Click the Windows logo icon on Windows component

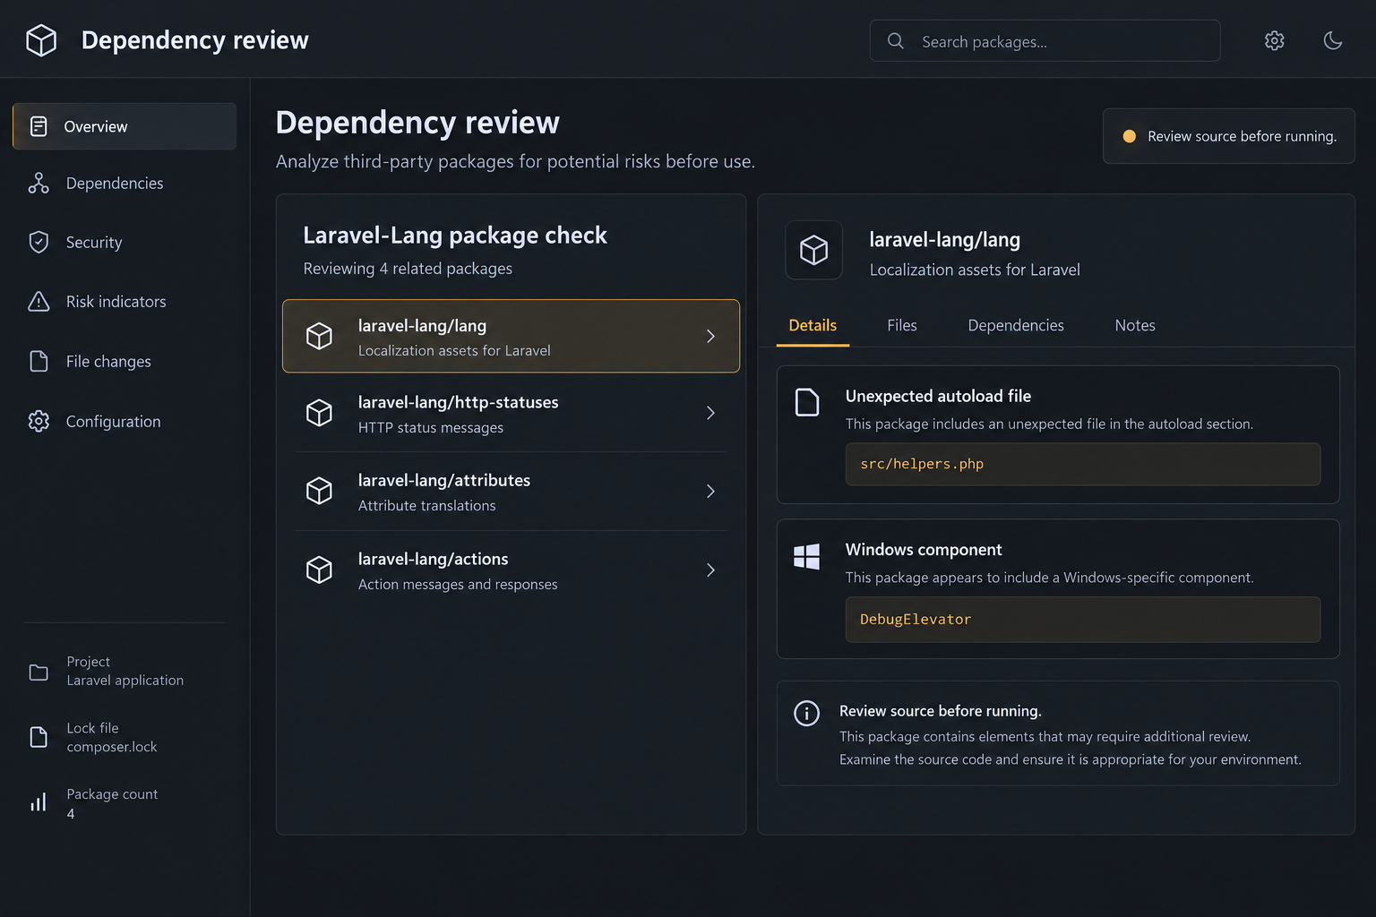tap(806, 556)
